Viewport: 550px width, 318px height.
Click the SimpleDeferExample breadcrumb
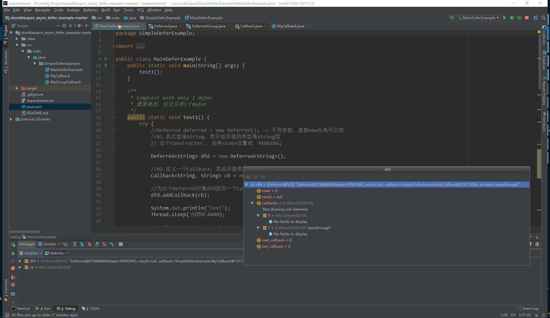click(160, 18)
